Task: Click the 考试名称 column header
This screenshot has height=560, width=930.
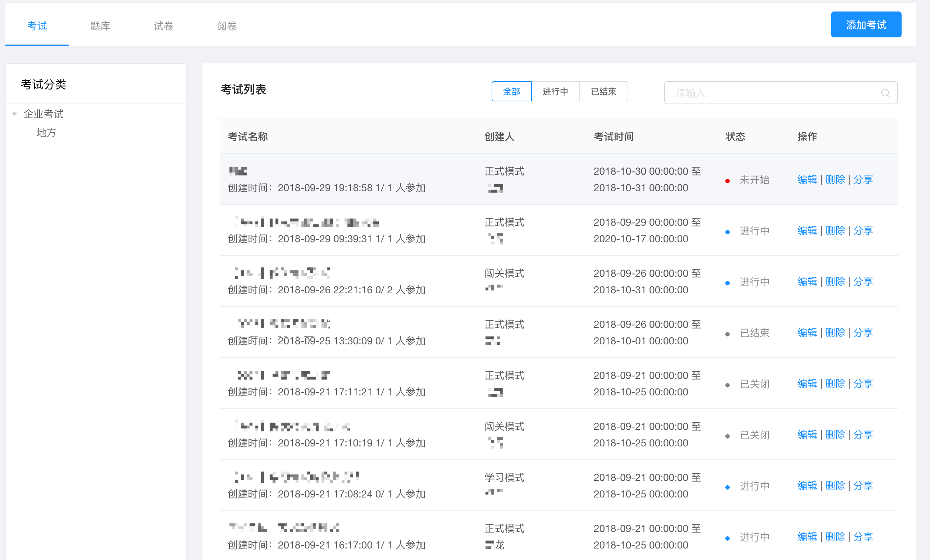Action: click(x=247, y=137)
